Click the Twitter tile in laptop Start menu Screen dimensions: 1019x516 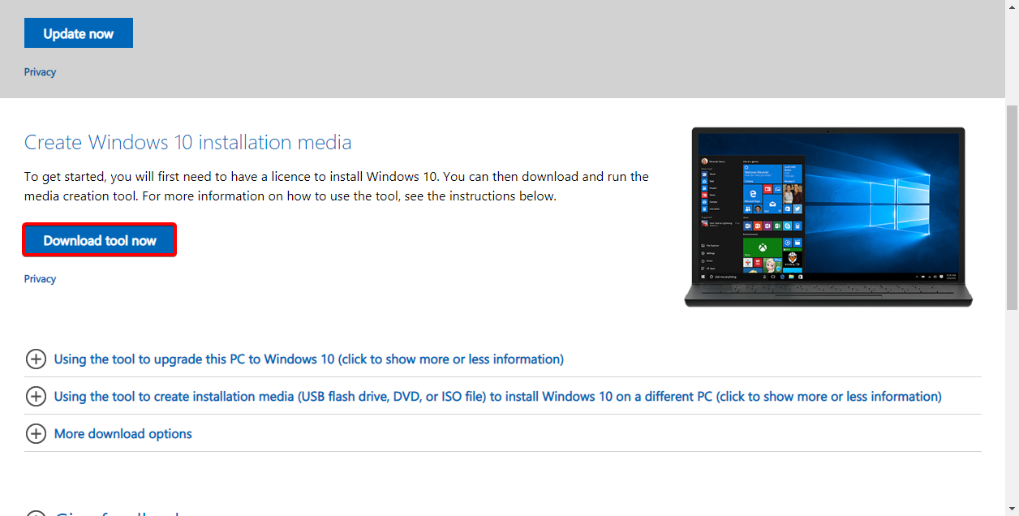pos(797,209)
